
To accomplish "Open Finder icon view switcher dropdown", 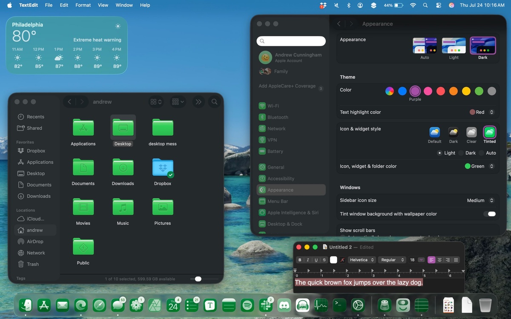I will tap(156, 102).
